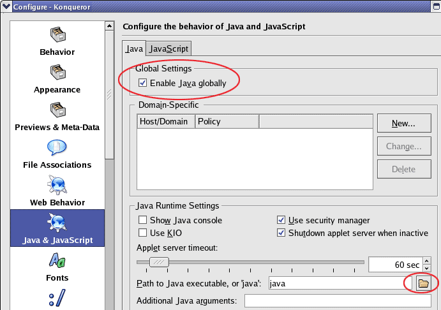Open the window menu in title bar

click(x=6, y=7)
